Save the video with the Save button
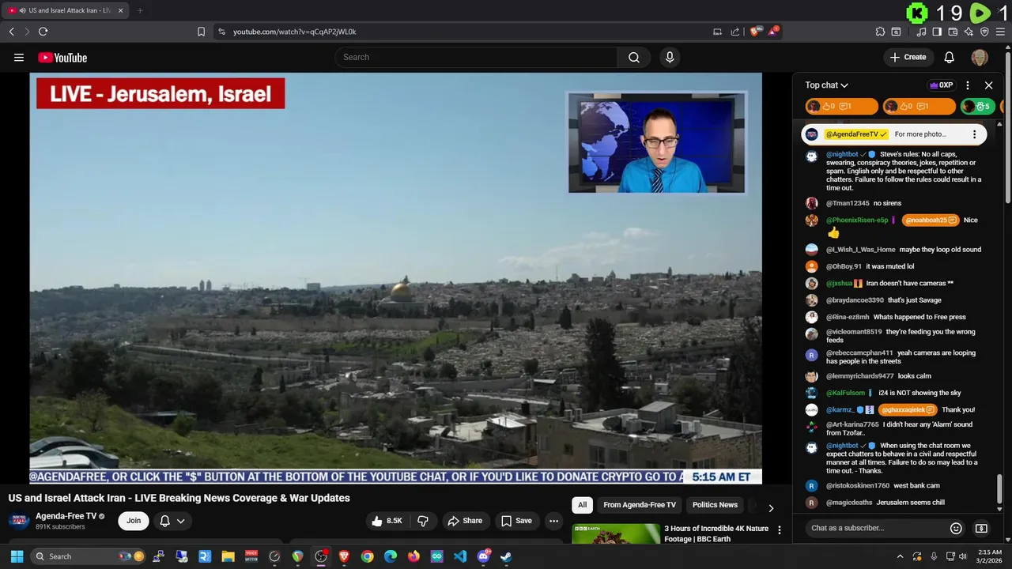 516,521
